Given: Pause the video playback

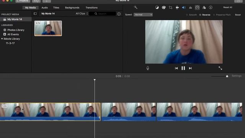Looking at the screenshot, I should click(x=183, y=68).
